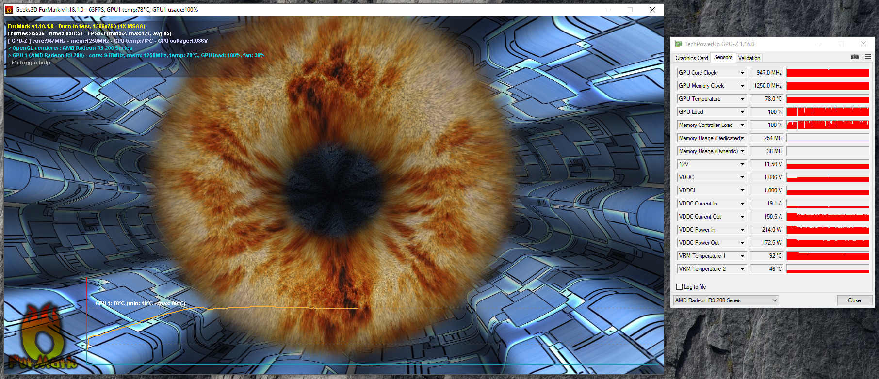Click the 19.1 A current reading
The image size is (879, 379).
click(x=767, y=204)
